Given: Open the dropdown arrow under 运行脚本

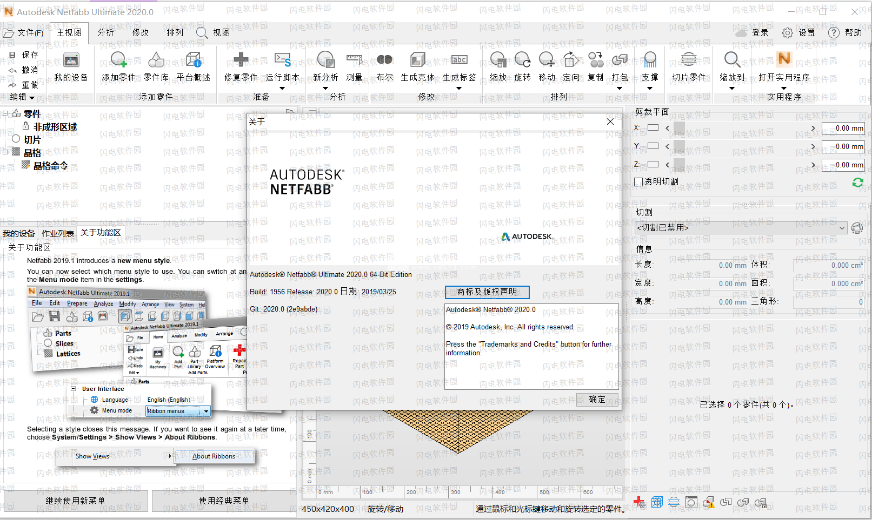Looking at the screenshot, I should click(283, 88).
